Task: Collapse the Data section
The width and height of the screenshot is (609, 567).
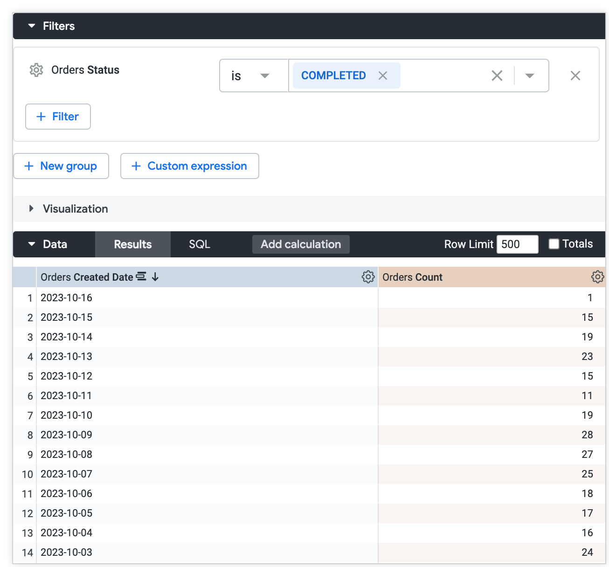Action: [32, 244]
